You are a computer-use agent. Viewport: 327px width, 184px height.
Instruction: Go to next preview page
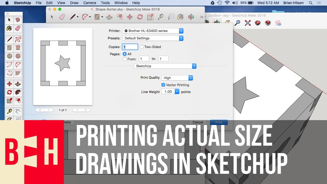[77, 110]
